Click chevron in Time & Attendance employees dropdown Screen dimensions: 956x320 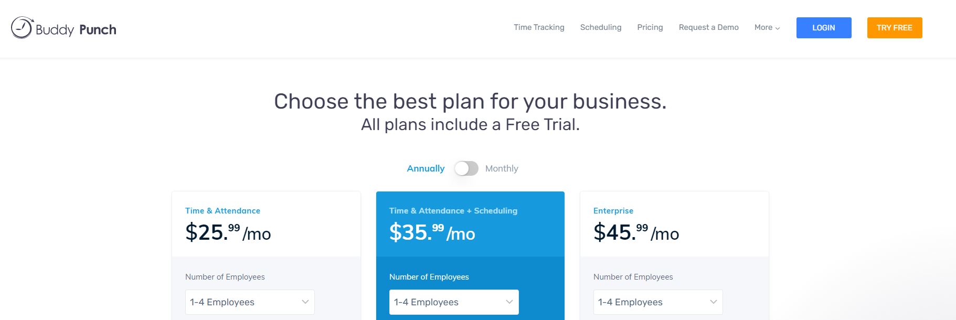305,302
